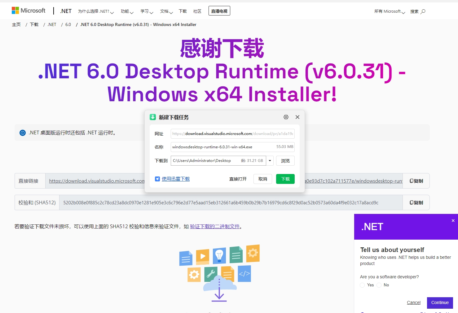Click the 名称 filename input field
This screenshot has height=313, width=458.
[233, 147]
